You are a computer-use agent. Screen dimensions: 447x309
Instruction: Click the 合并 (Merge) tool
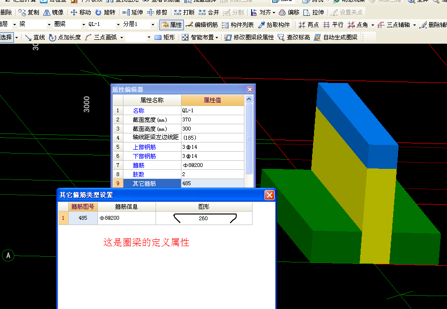[209, 12]
